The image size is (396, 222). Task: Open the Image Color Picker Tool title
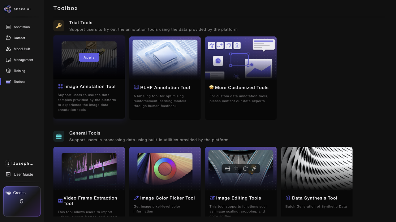coord(167,198)
